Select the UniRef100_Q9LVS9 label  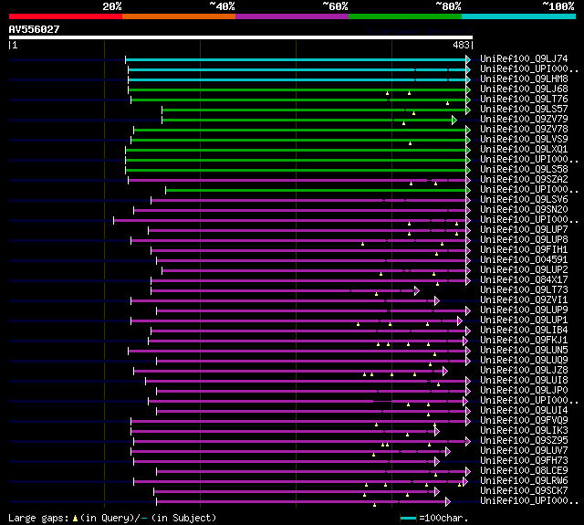[x=524, y=140]
